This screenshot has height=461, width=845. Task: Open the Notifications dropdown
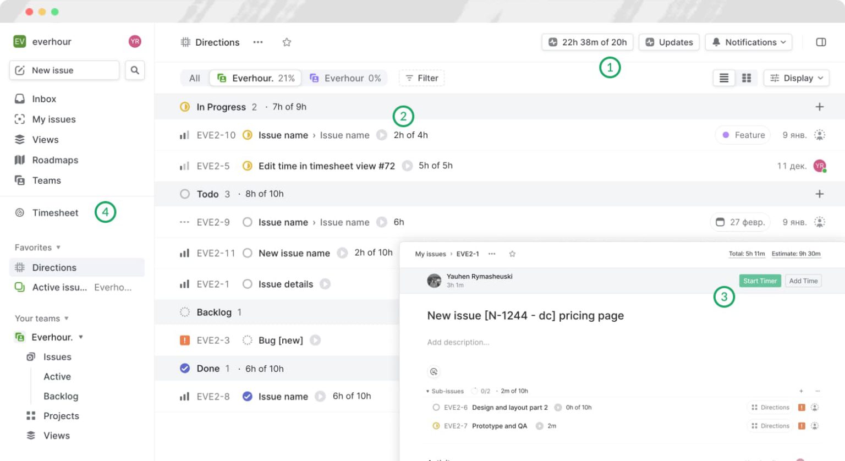(748, 42)
